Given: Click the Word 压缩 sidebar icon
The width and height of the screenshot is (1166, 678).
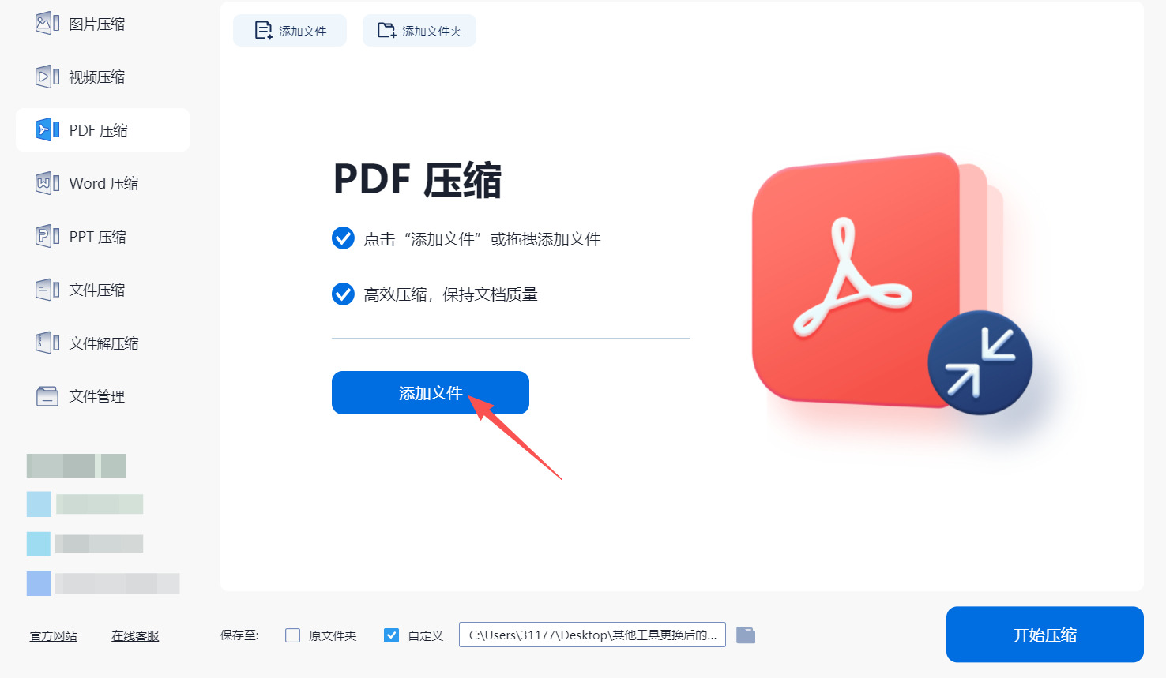Looking at the screenshot, I should coord(47,183).
